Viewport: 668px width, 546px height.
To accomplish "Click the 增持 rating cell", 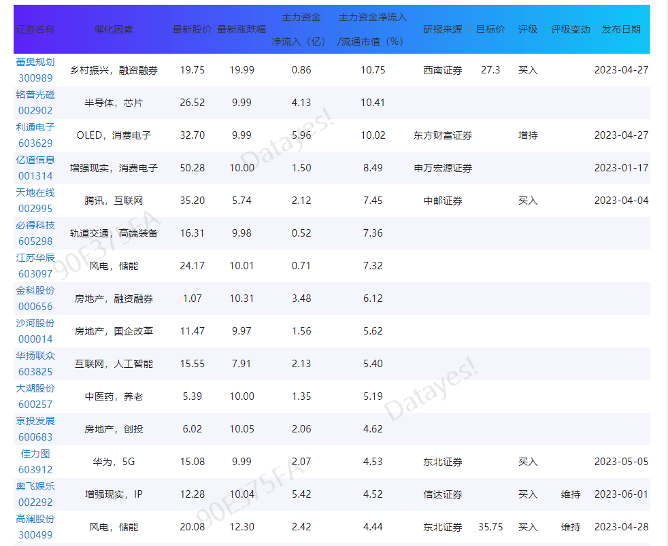I will click(x=528, y=135).
